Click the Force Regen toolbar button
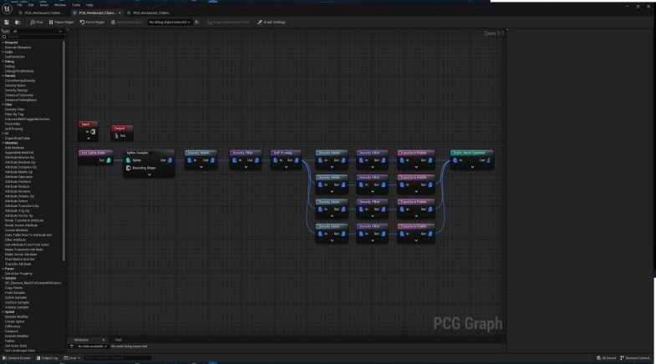The width and height of the screenshot is (656, 364). tap(92, 23)
